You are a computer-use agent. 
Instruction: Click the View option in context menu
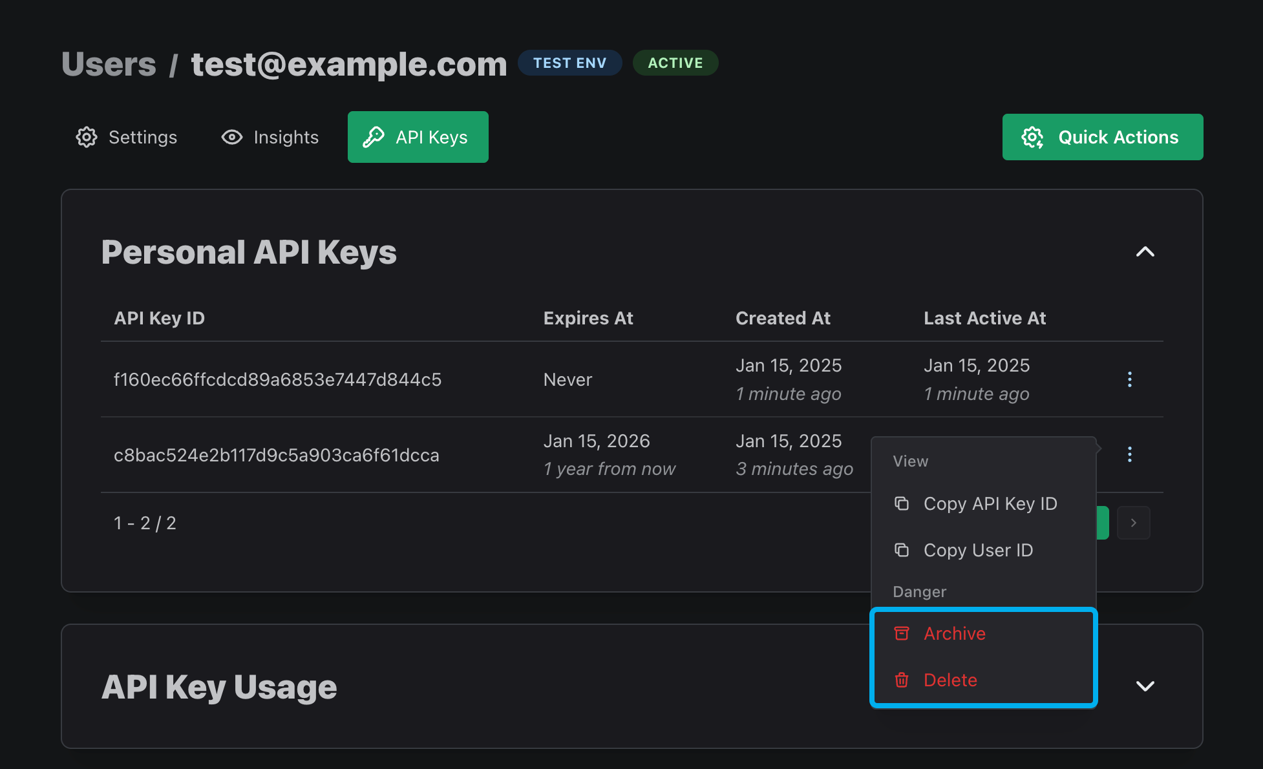pyautogui.click(x=910, y=459)
